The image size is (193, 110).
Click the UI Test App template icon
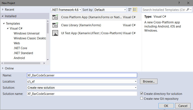(x=55, y=33)
